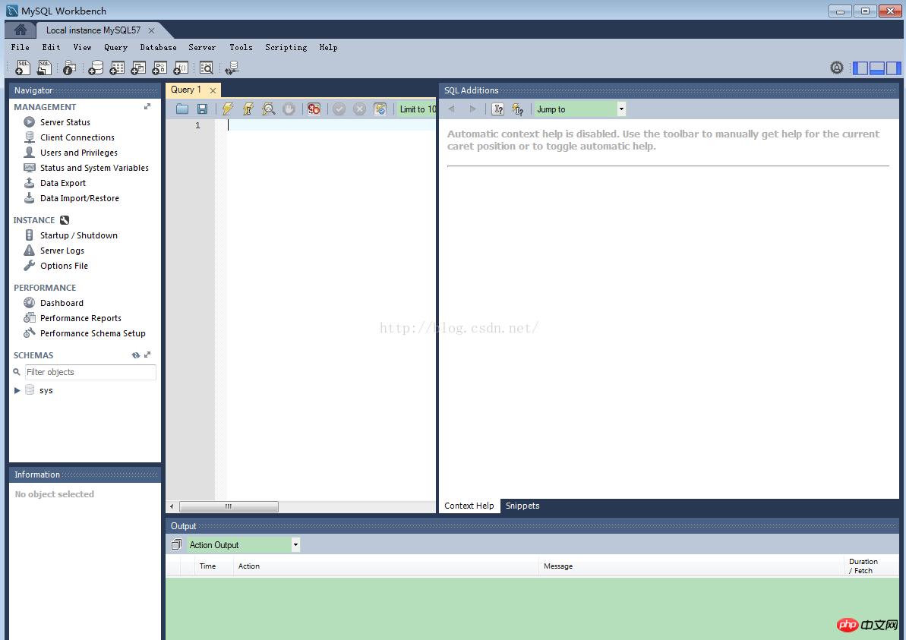Open script file folder icon in Query 1
This screenshot has width=906, height=640.
pyautogui.click(x=182, y=109)
